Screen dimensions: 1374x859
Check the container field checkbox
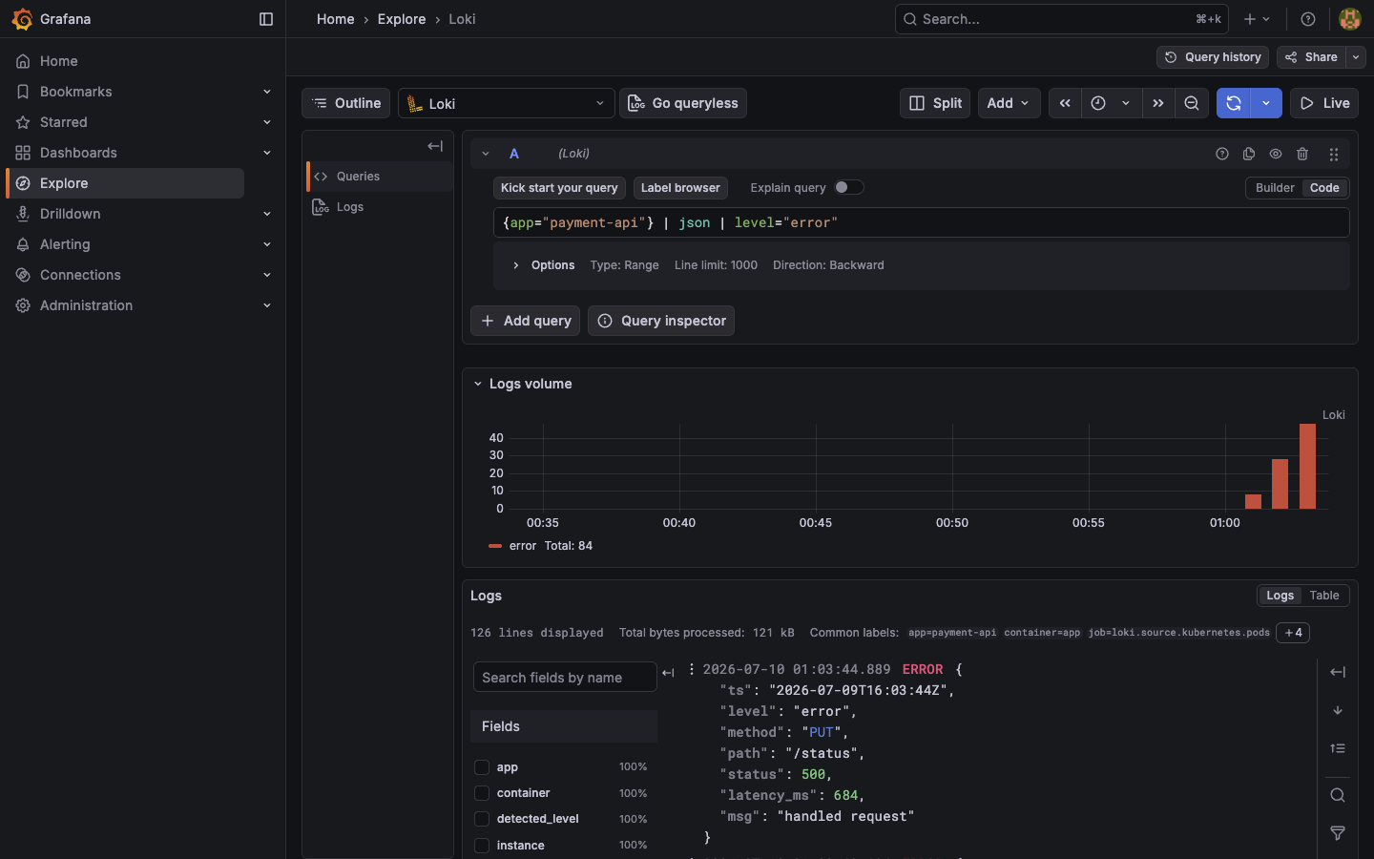click(x=482, y=793)
